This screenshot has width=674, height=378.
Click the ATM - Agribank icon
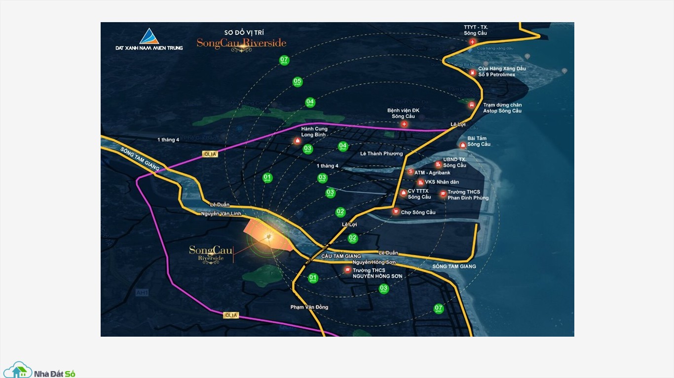(x=411, y=172)
